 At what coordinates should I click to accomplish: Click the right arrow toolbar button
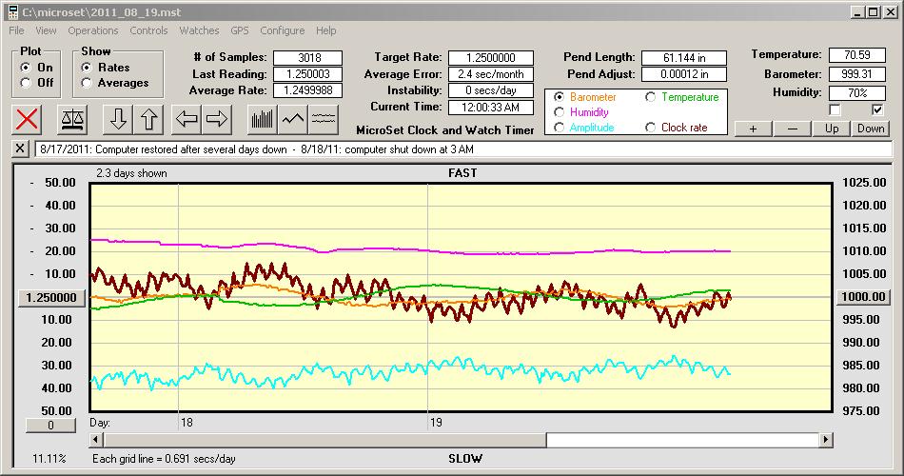click(x=217, y=119)
